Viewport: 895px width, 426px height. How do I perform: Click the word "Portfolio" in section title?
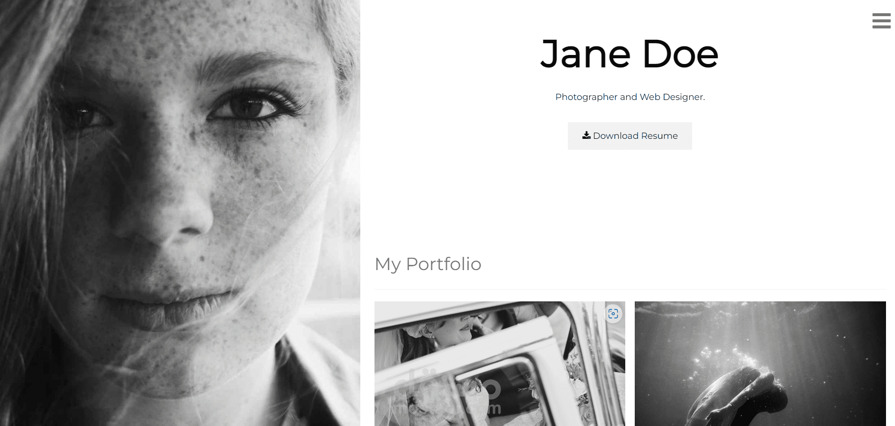(444, 264)
